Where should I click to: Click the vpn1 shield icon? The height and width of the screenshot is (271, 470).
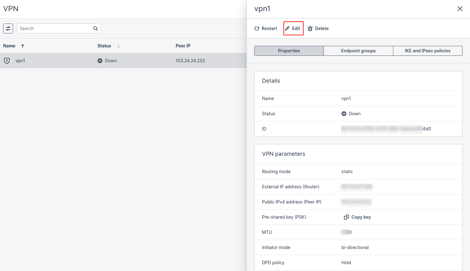tap(7, 61)
